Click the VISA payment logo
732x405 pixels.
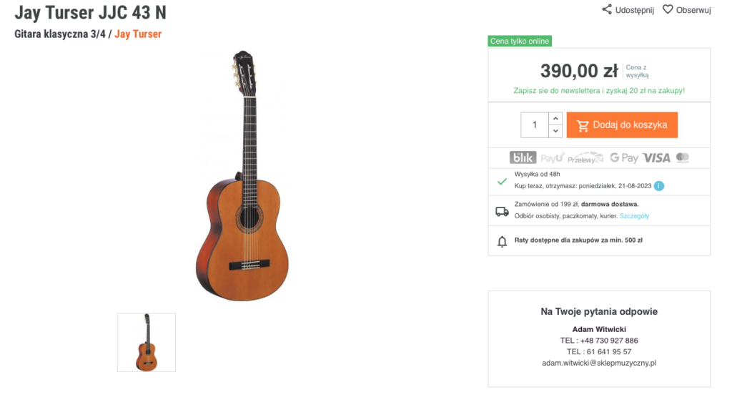coord(656,157)
